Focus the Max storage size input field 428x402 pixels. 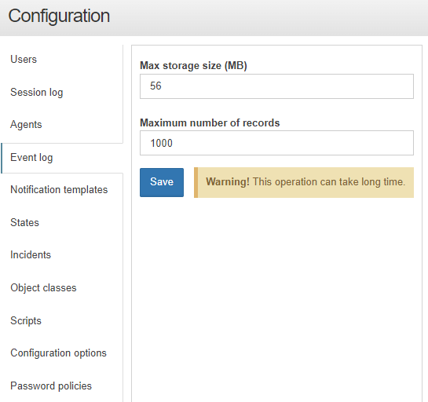pyautogui.click(x=276, y=86)
